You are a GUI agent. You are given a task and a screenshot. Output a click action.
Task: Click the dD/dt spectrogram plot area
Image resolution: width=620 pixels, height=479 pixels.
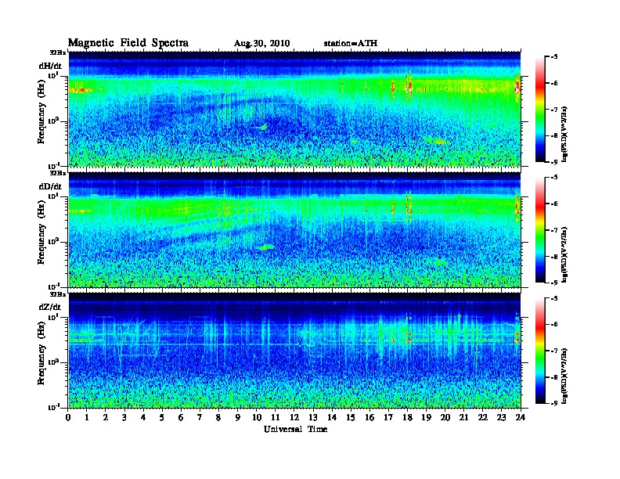pos(294,229)
